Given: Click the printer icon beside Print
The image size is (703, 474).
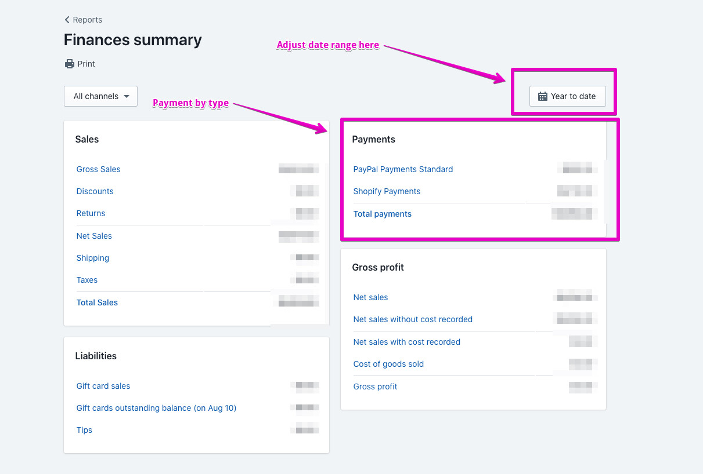Looking at the screenshot, I should click(70, 64).
